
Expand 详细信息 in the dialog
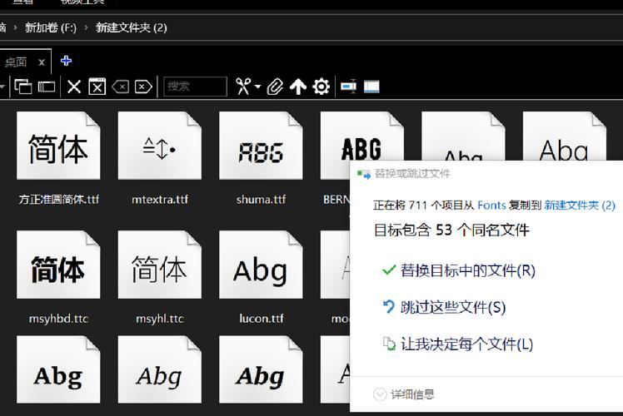pyautogui.click(x=404, y=394)
